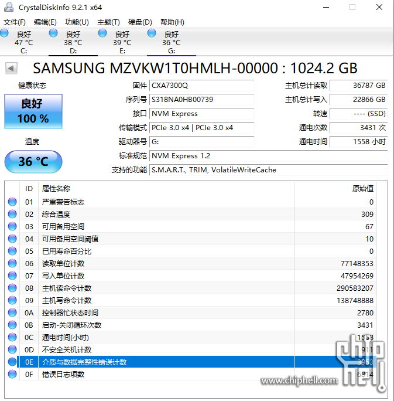The height and width of the screenshot is (401, 394).
Task: Click the ID column header
Action: tap(29, 189)
